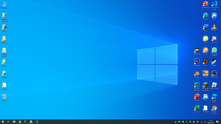Open the notification action center
The image size is (221, 124).
[x=217, y=122]
